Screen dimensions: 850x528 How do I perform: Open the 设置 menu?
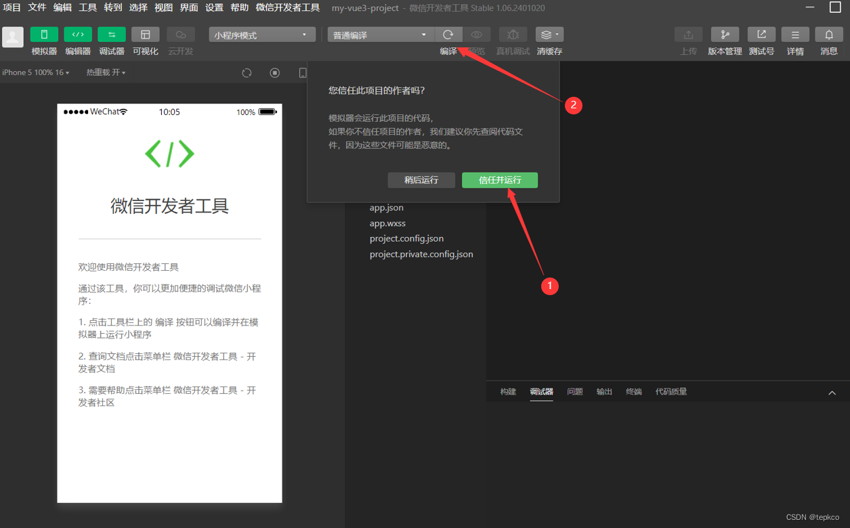pos(214,7)
